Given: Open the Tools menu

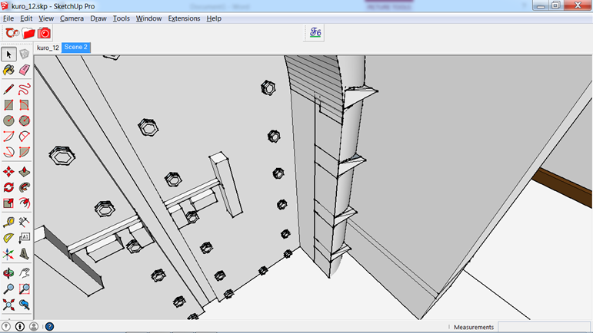Looking at the screenshot, I should [x=122, y=18].
